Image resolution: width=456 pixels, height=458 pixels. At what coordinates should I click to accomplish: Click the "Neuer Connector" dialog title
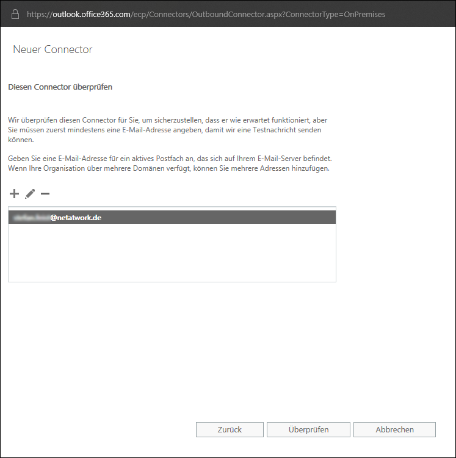pyautogui.click(x=52, y=49)
